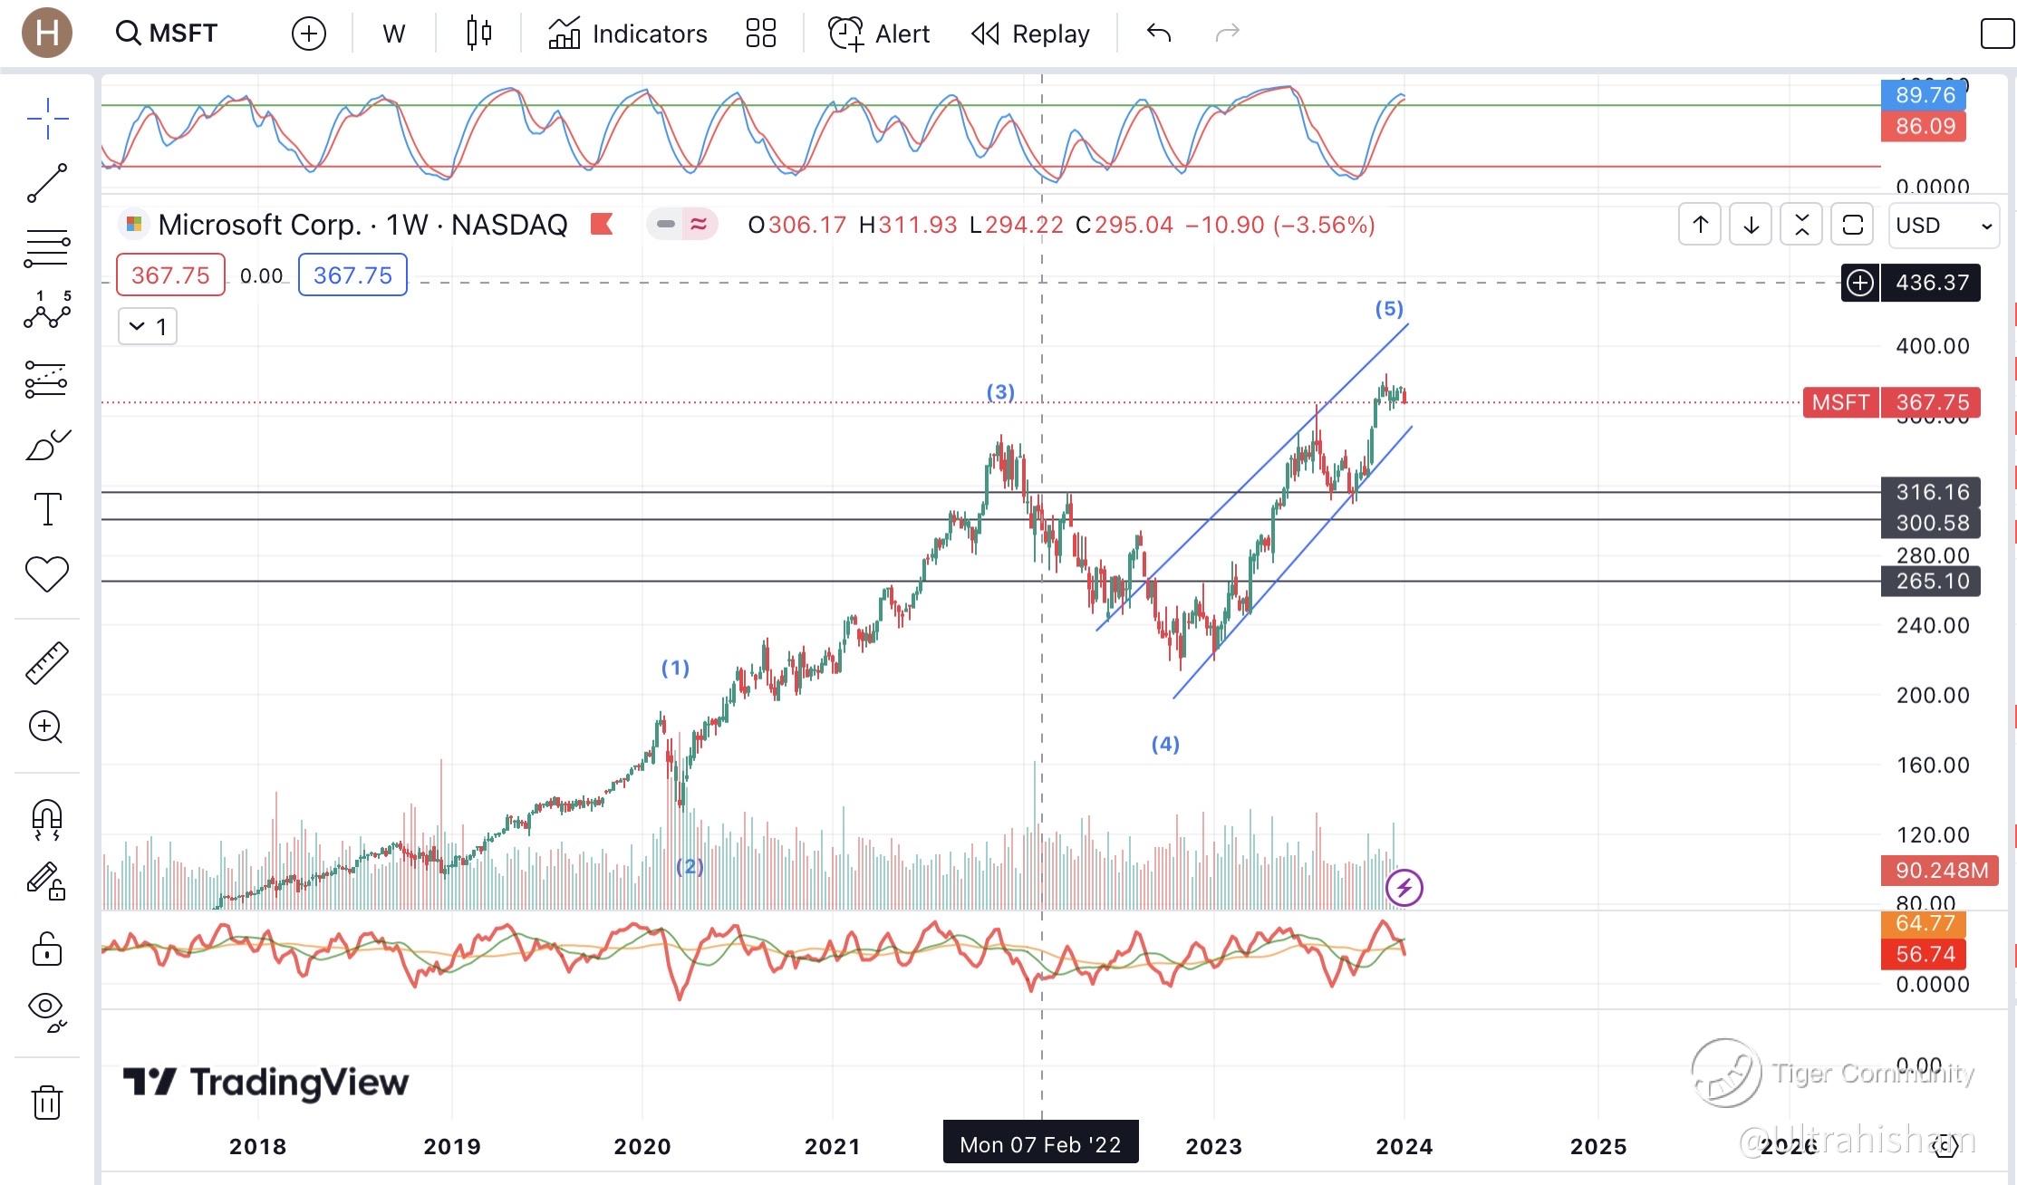Start bar Replay mode
The height and width of the screenshot is (1185, 2017).
(1030, 34)
